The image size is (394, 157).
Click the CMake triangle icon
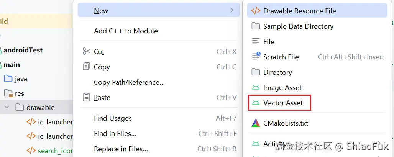(256, 123)
